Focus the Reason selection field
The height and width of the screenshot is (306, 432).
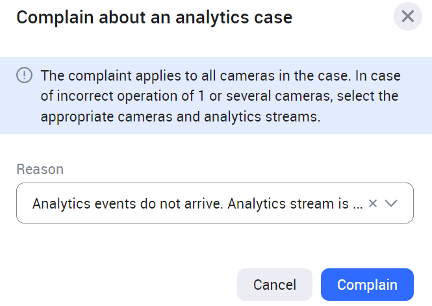195,203
